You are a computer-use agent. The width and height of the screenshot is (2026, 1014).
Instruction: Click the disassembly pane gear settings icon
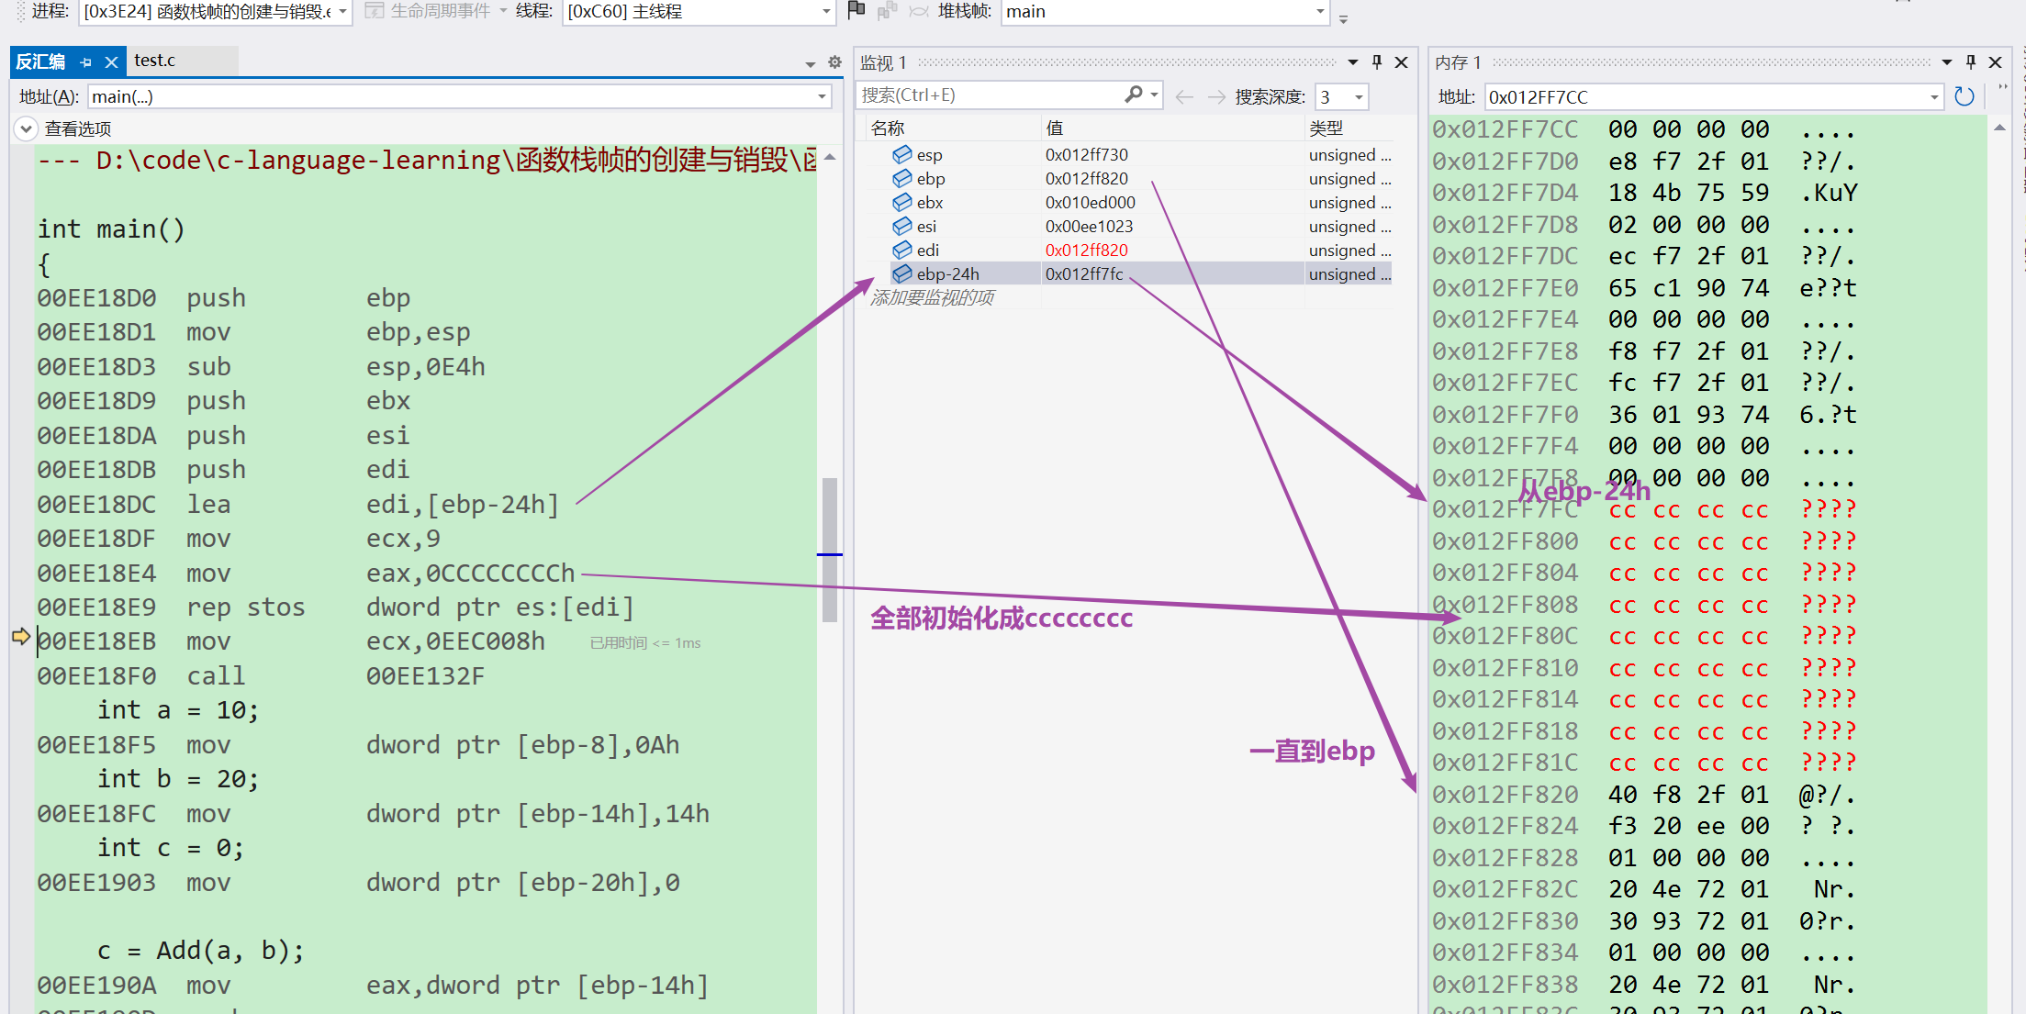click(834, 62)
